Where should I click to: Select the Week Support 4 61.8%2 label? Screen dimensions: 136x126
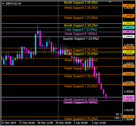(x=81, y=60)
